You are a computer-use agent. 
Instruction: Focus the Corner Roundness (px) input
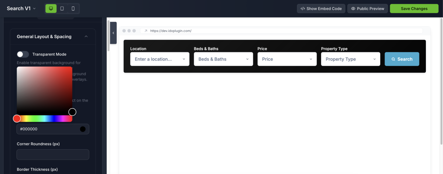pyautogui.click(x=53, y=155)
